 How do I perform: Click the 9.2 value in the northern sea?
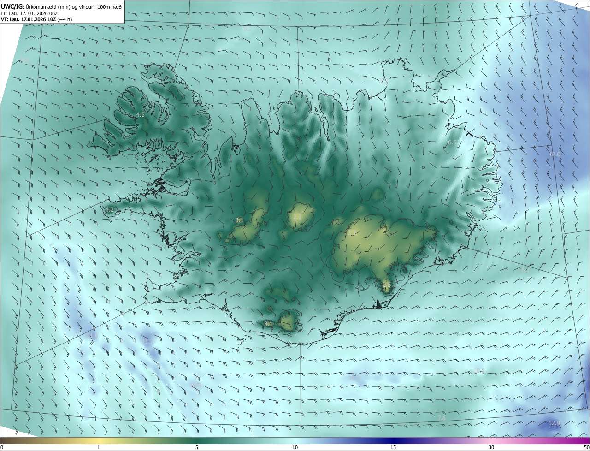[248, 29]
